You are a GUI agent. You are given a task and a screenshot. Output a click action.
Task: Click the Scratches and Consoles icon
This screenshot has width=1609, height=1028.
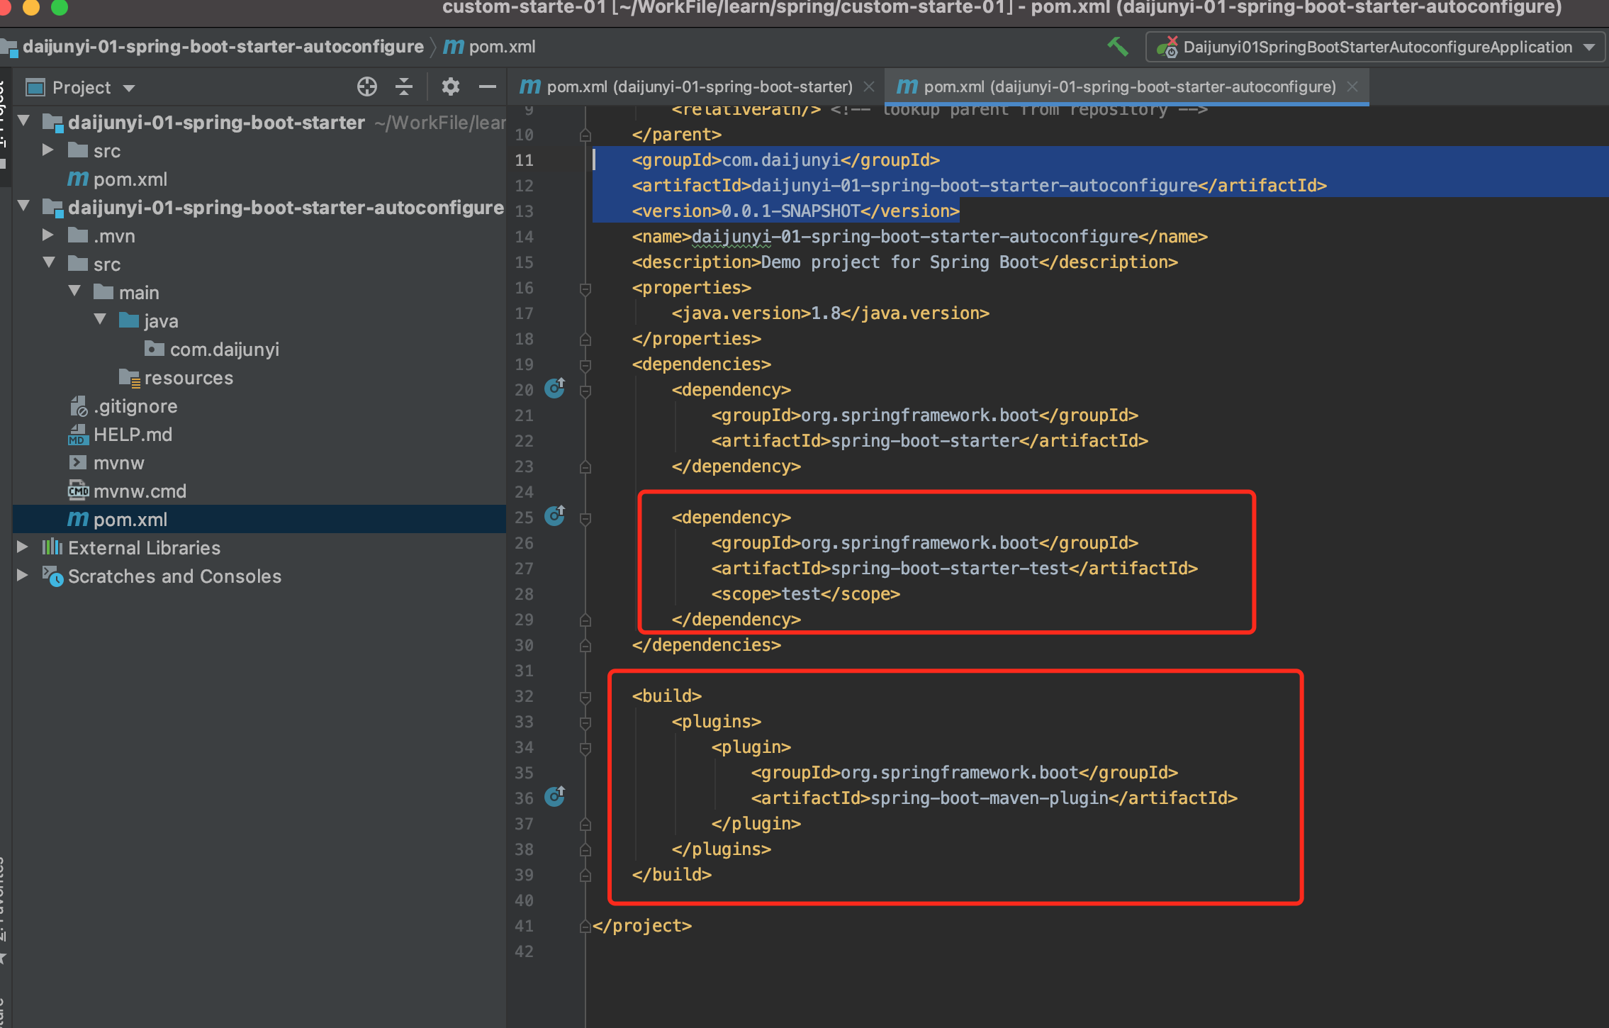click(52, 576)
